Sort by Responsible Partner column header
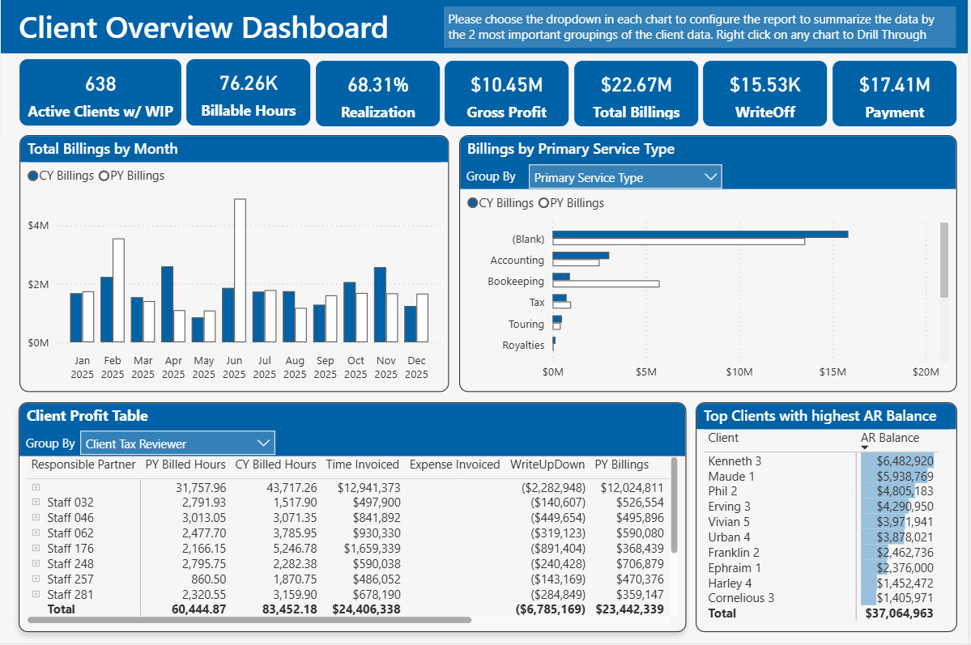971x645 pixels. point(83,465)
